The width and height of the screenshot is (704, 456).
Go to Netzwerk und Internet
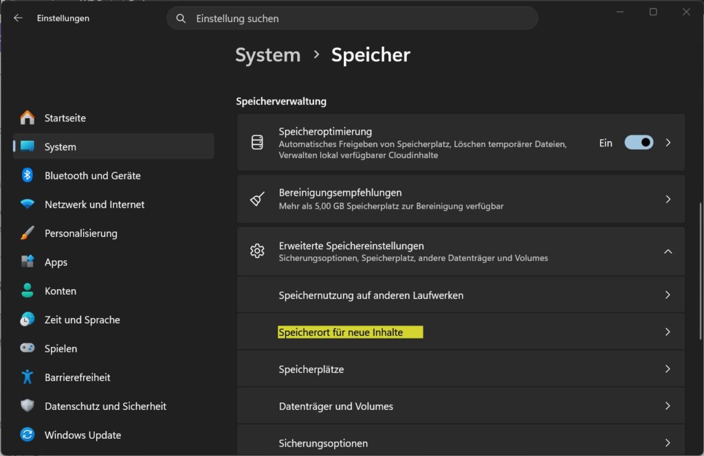(113, 204)
